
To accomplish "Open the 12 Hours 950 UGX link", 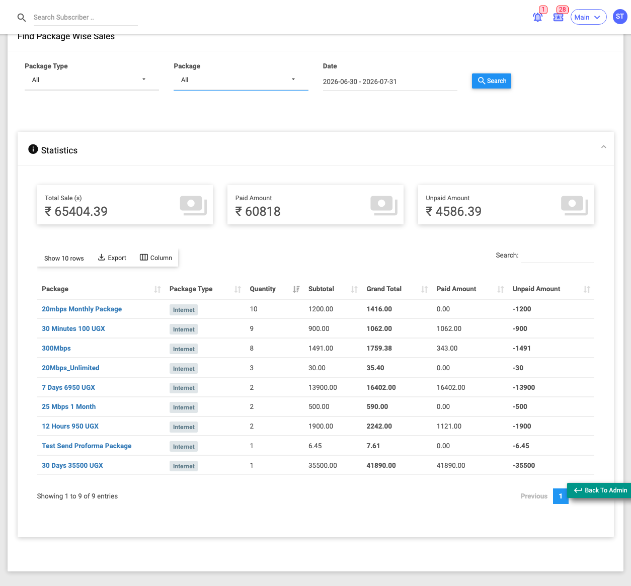I will [70, 426].
